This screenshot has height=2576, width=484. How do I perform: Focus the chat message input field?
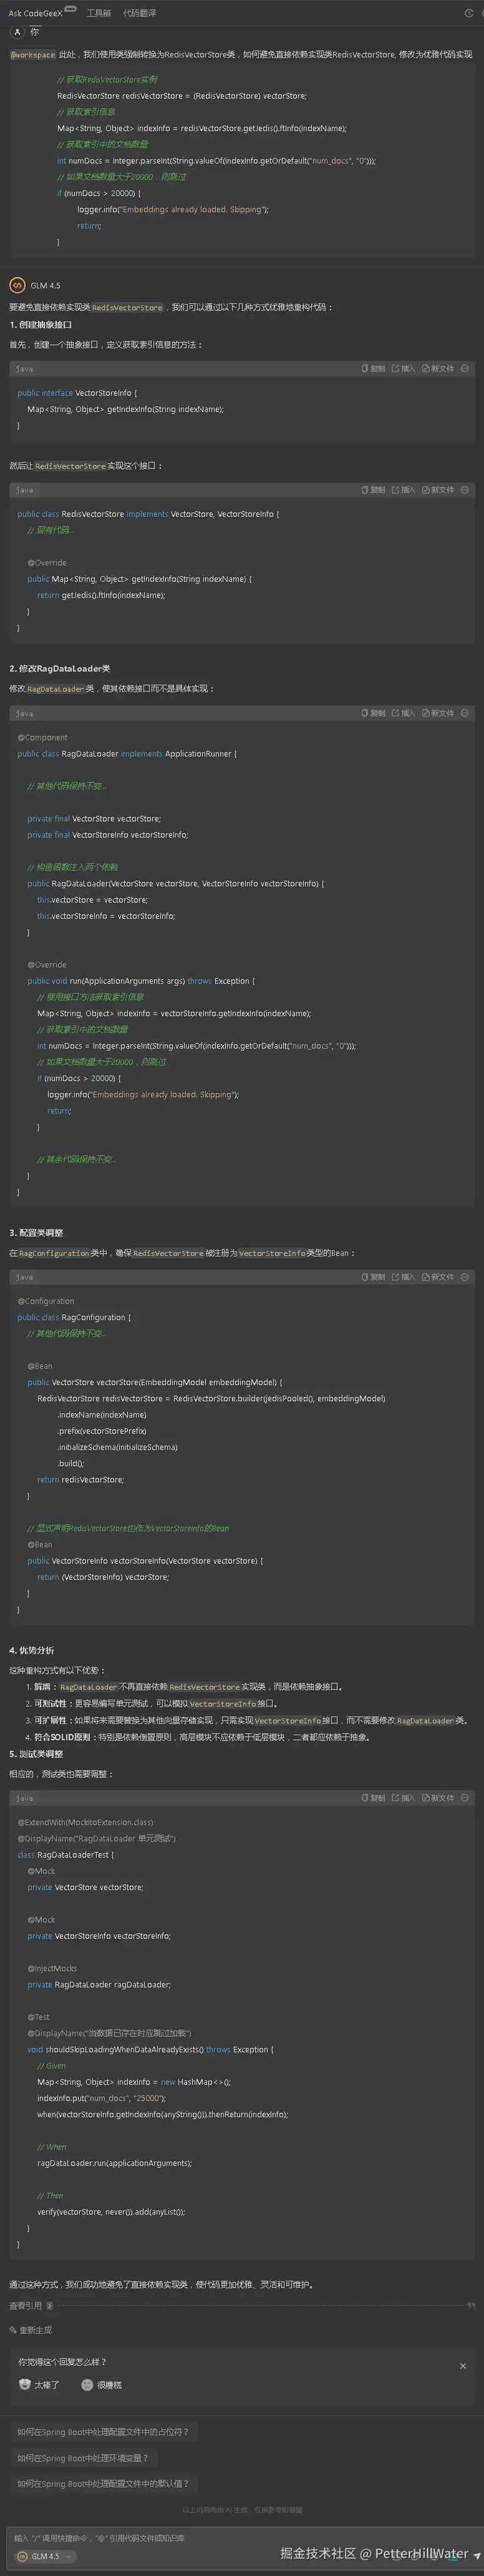(200, 2537)
